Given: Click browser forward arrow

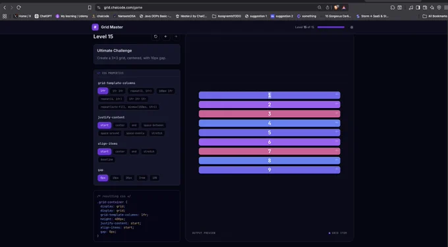Looking at the screenshot, I should click(11, 7).
